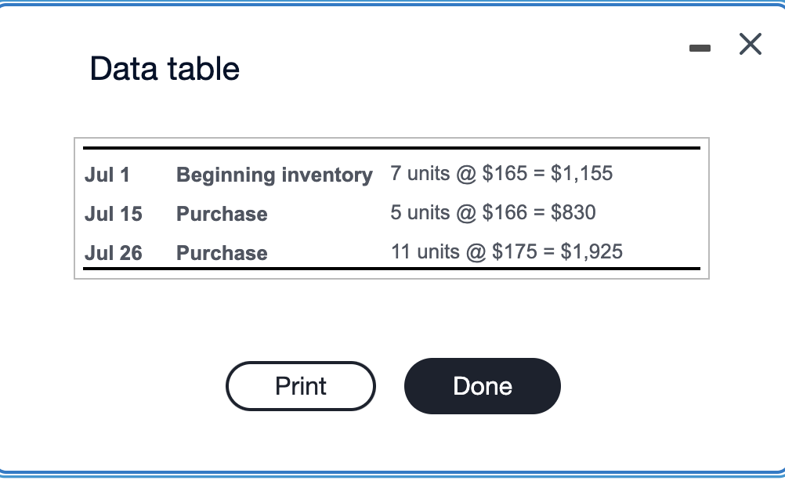Click the $166 unit cost

pos(505,212)
